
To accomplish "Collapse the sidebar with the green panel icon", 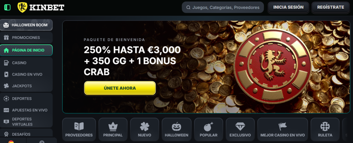I will [7, 8].
